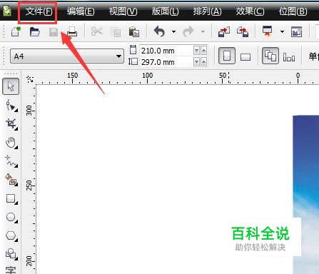Select Landscape page orientation
The image size is (319, 274).
[245, 57]
